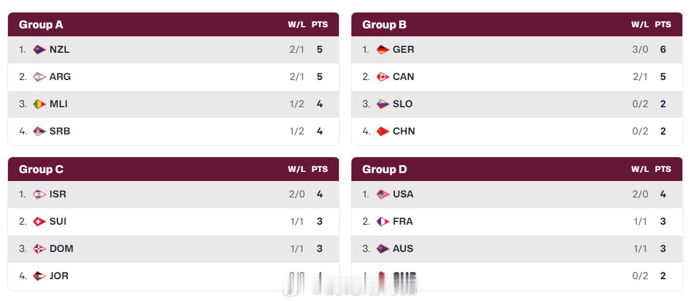700x303 pixels.
Task: Click the Argentina flag icon
Action: tap(39, 77)
